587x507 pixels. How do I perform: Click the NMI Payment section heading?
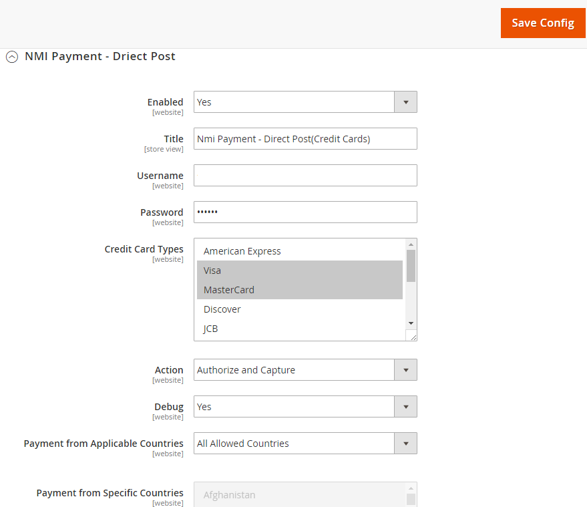click(x=100, y=56)
